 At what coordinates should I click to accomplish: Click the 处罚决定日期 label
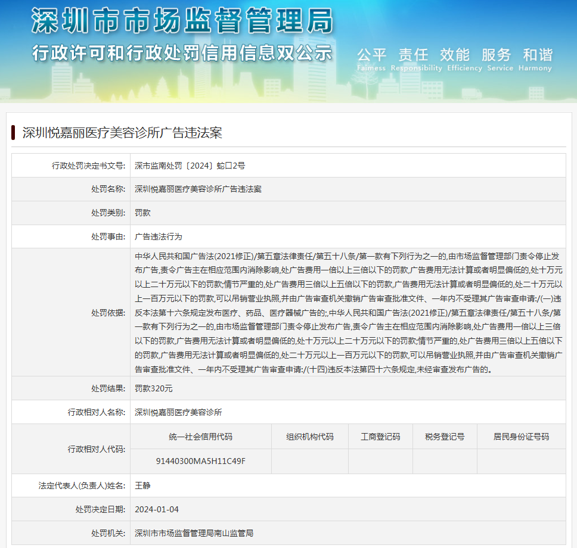[100, 509]
